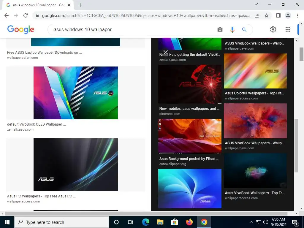Click the horizontal scrollbar at bottom
The image size is (304, 228).
(x=146, y=213)
